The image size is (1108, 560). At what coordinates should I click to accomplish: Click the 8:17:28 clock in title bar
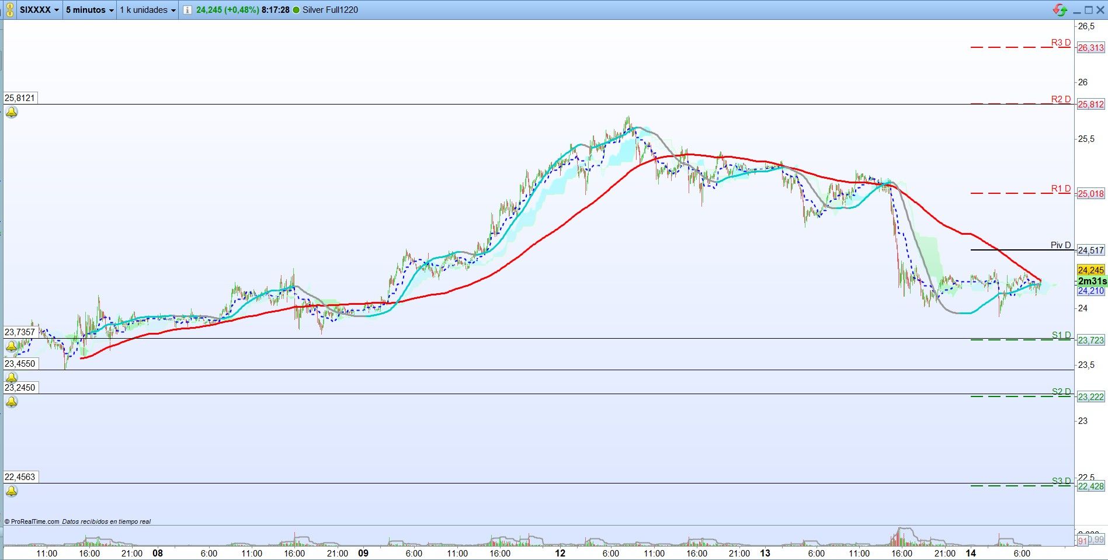(x=276, y=10)
